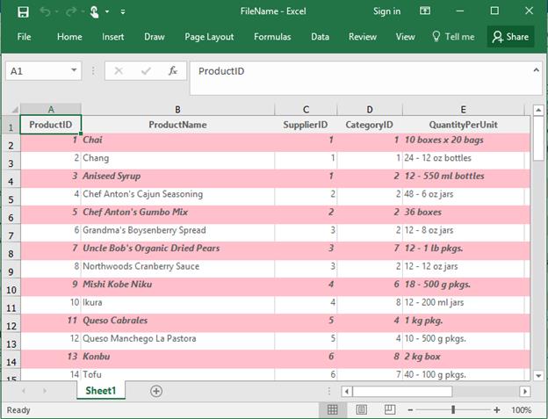Click previous sheet navigation arrow

coord(24,391)
